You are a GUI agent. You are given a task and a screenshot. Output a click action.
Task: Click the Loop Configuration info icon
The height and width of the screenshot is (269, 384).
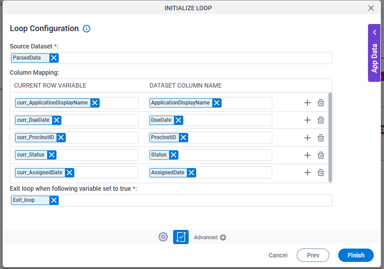(x=86, y=28)
